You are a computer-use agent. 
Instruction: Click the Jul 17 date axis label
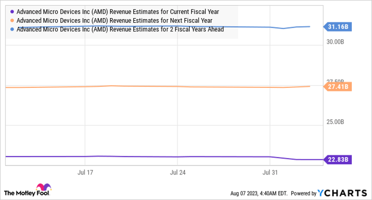coord(85,172)
